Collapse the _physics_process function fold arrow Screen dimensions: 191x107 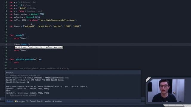8,59
